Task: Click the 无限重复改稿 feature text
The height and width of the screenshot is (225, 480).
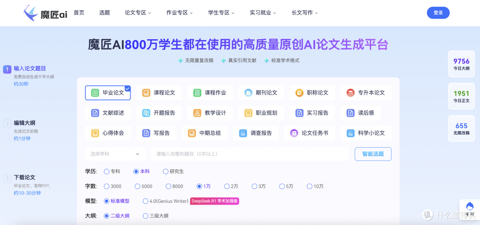Action: (x=199, y=60)
